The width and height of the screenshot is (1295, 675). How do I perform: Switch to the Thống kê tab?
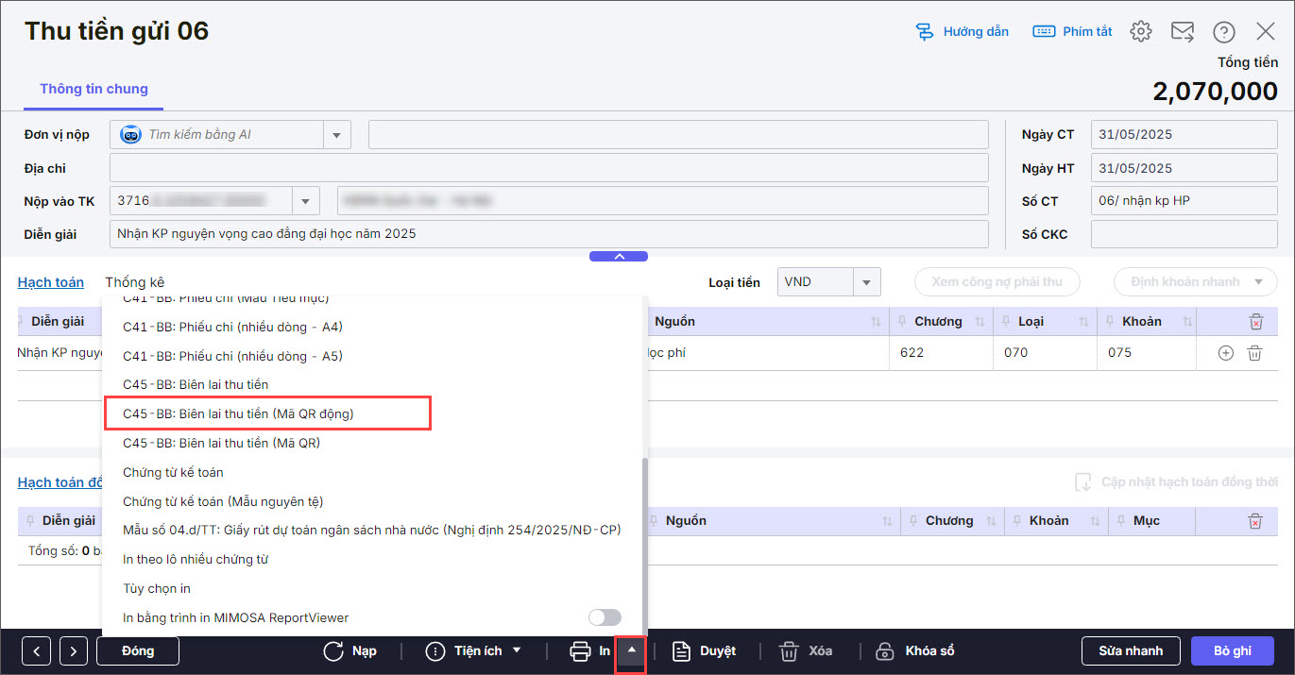pyautogui.click(x=135, y=282)
